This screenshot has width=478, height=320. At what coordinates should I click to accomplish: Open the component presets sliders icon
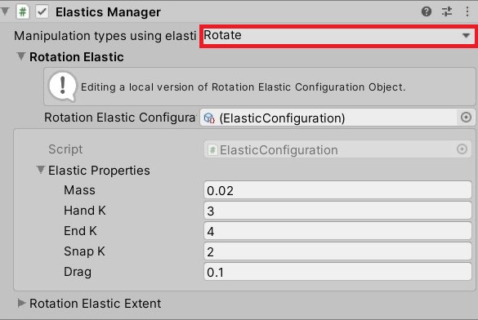coord(447,12)
